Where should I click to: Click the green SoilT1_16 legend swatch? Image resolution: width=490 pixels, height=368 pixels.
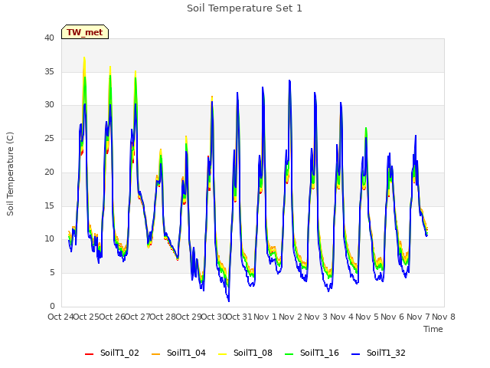289,354
